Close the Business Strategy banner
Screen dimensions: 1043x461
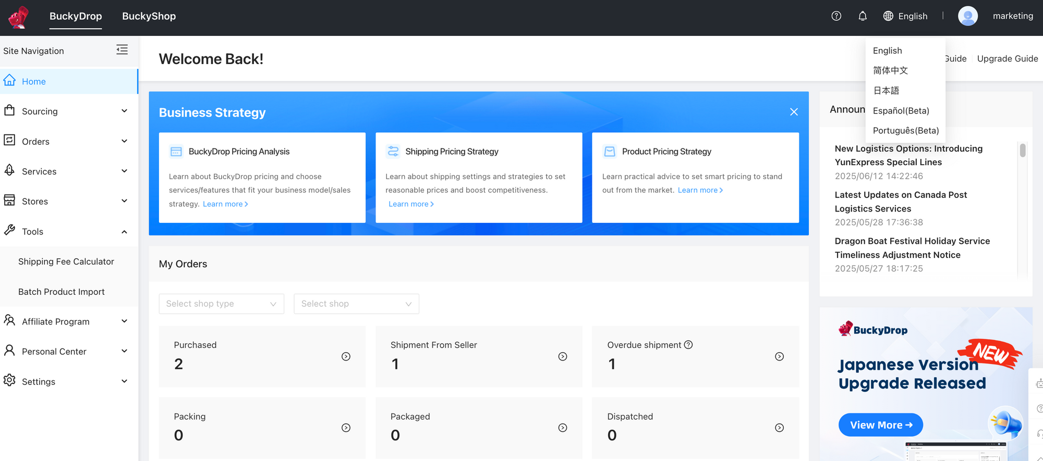point(794,112)
